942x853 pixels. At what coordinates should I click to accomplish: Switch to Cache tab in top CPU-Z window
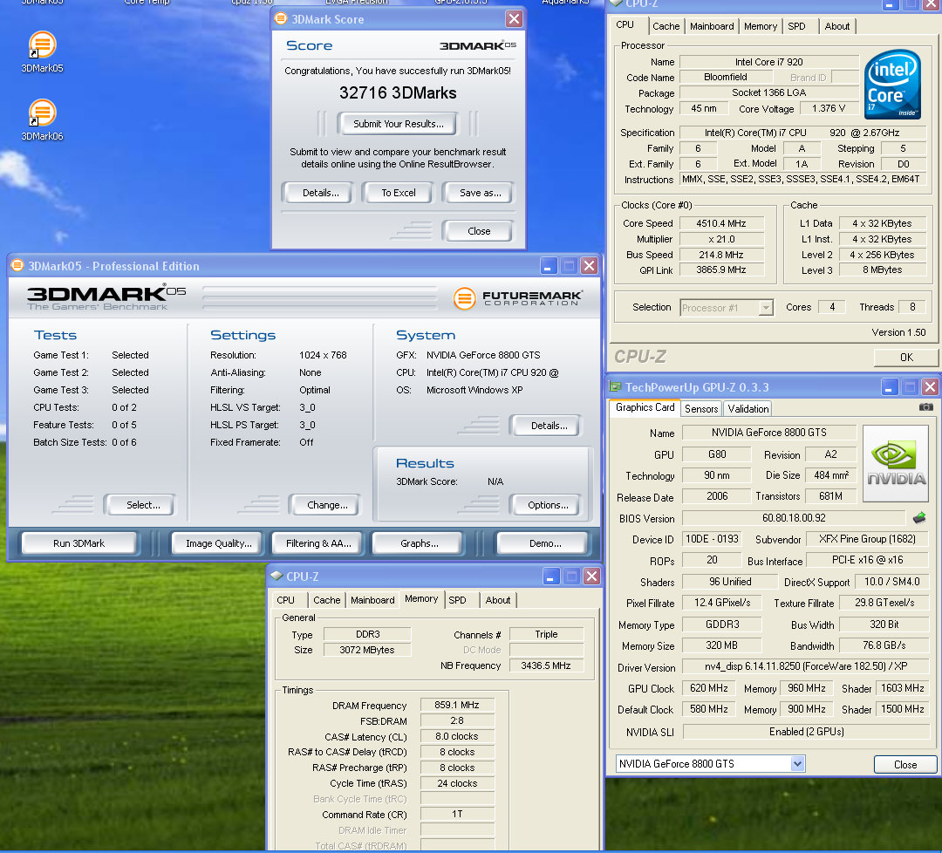coord(666,26)
